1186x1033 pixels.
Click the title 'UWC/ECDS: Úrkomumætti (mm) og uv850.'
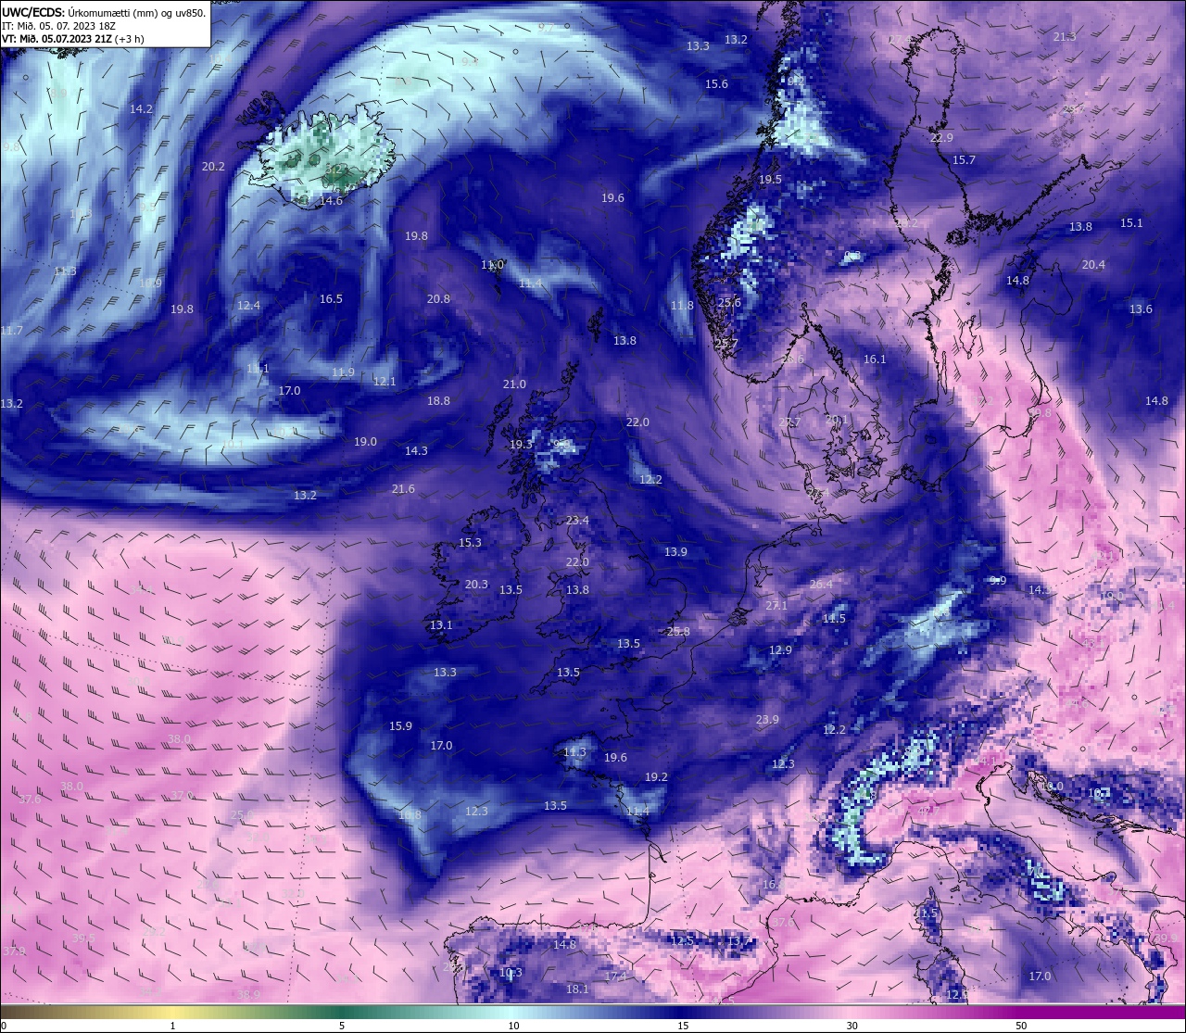(x=104, y=12)
